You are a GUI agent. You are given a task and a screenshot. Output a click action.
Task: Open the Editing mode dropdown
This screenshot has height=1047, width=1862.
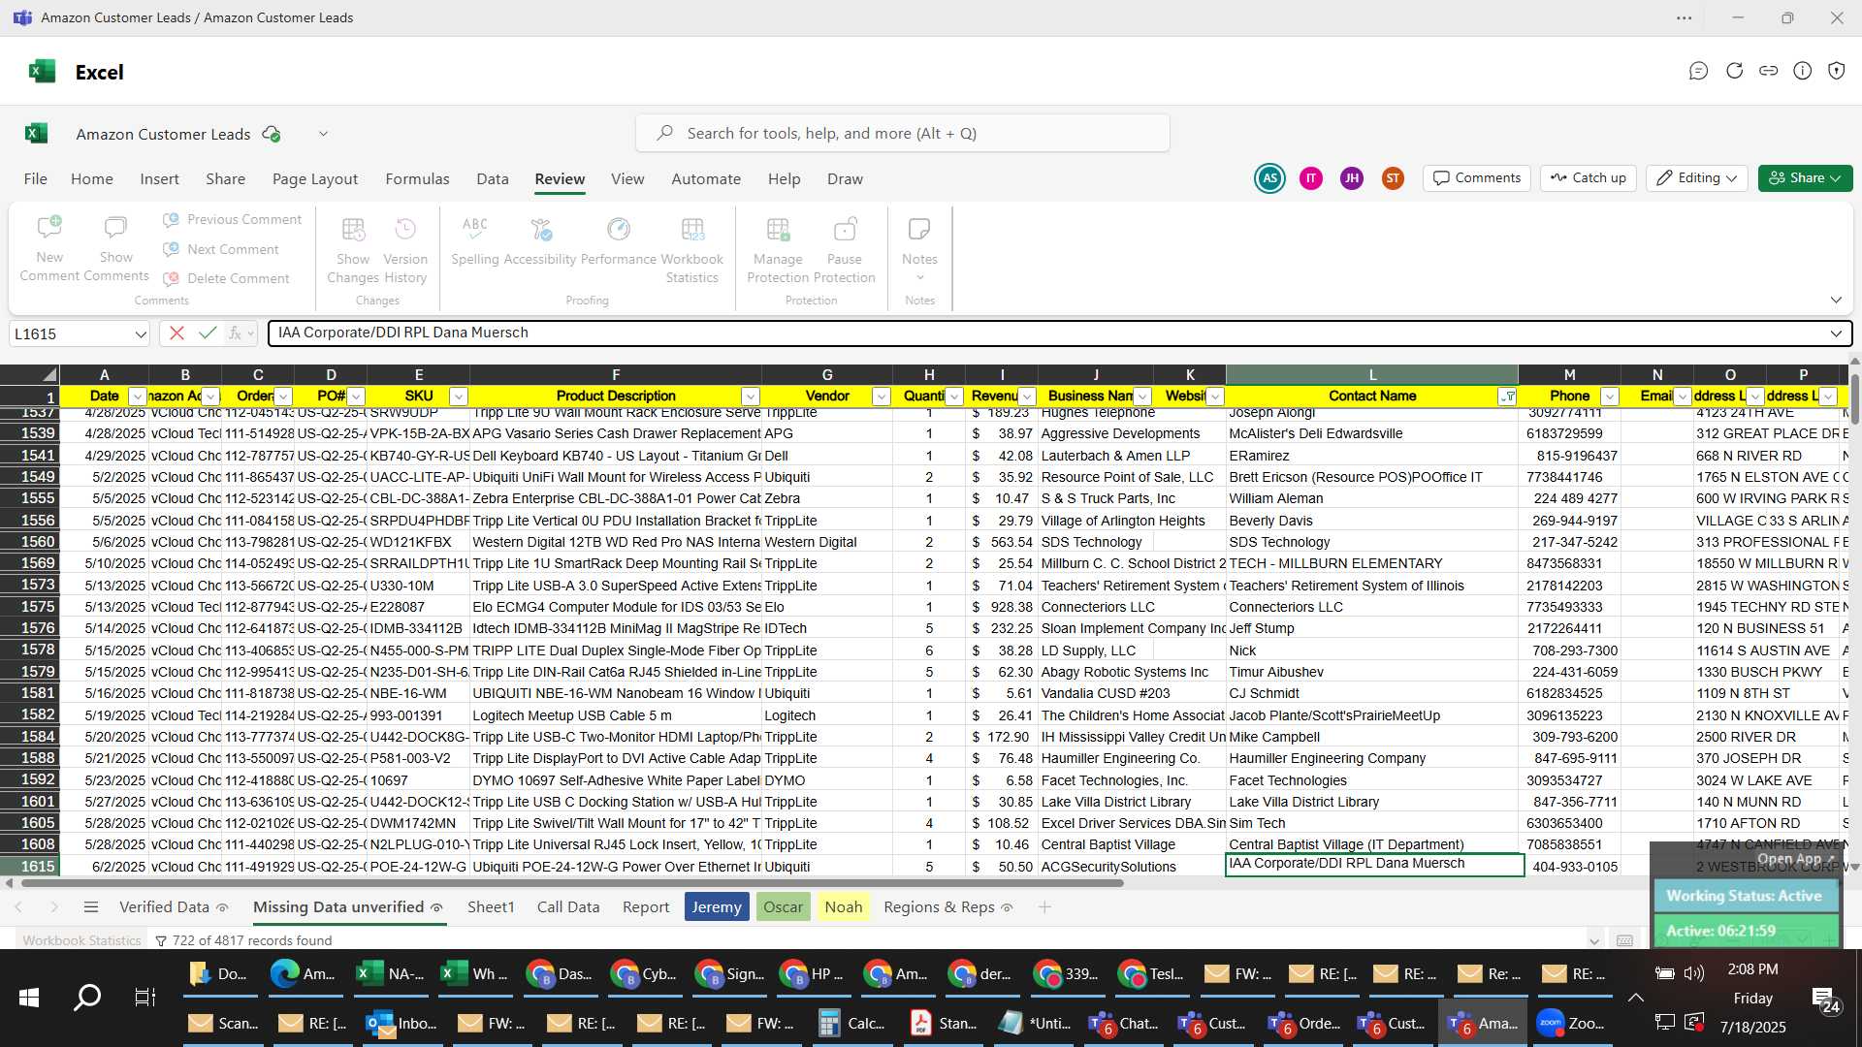(1697, 178)
